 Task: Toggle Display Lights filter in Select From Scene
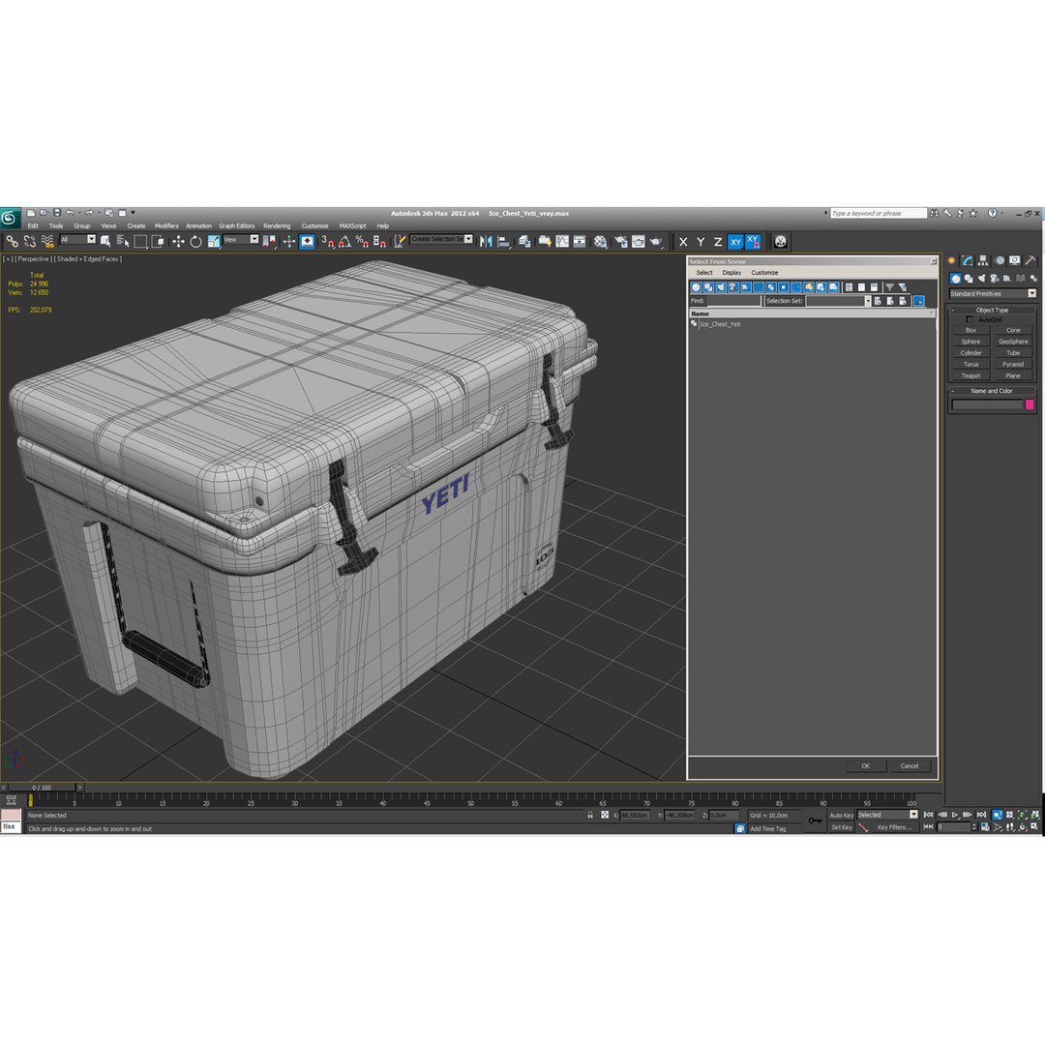click(x=721, y=287)
